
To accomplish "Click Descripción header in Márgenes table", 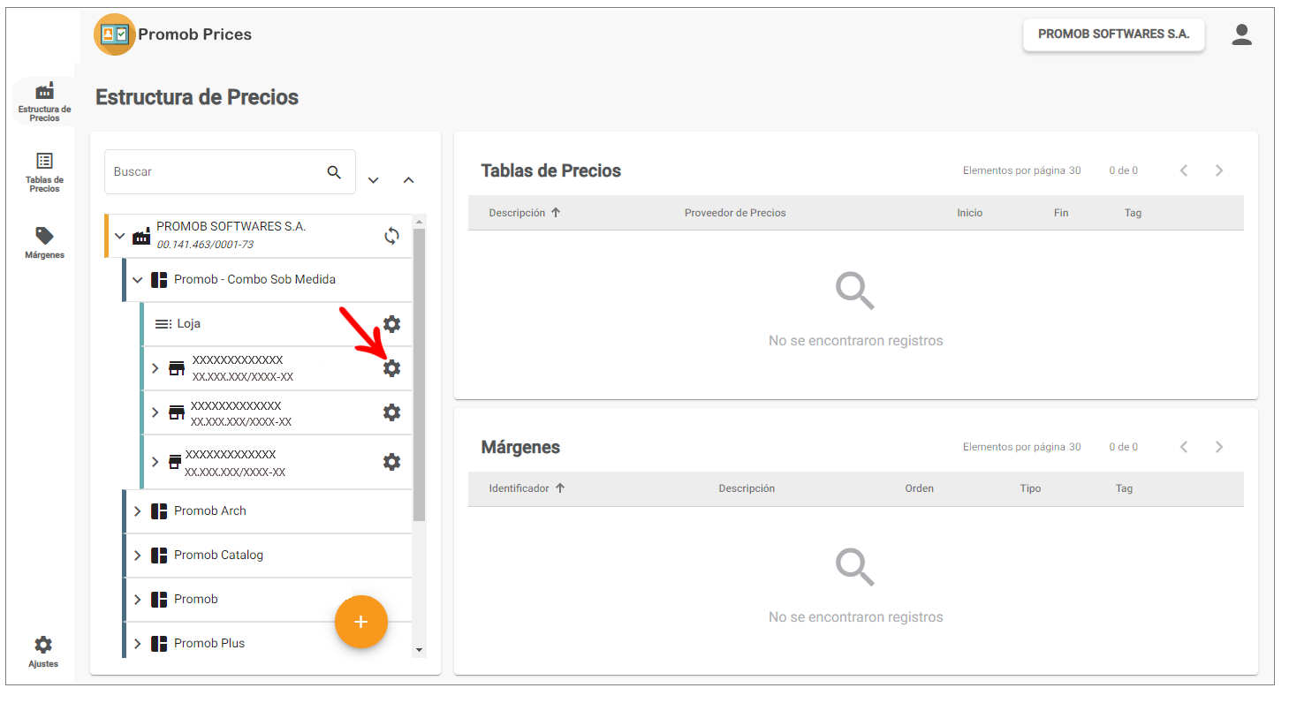I will tap(747, 488).
